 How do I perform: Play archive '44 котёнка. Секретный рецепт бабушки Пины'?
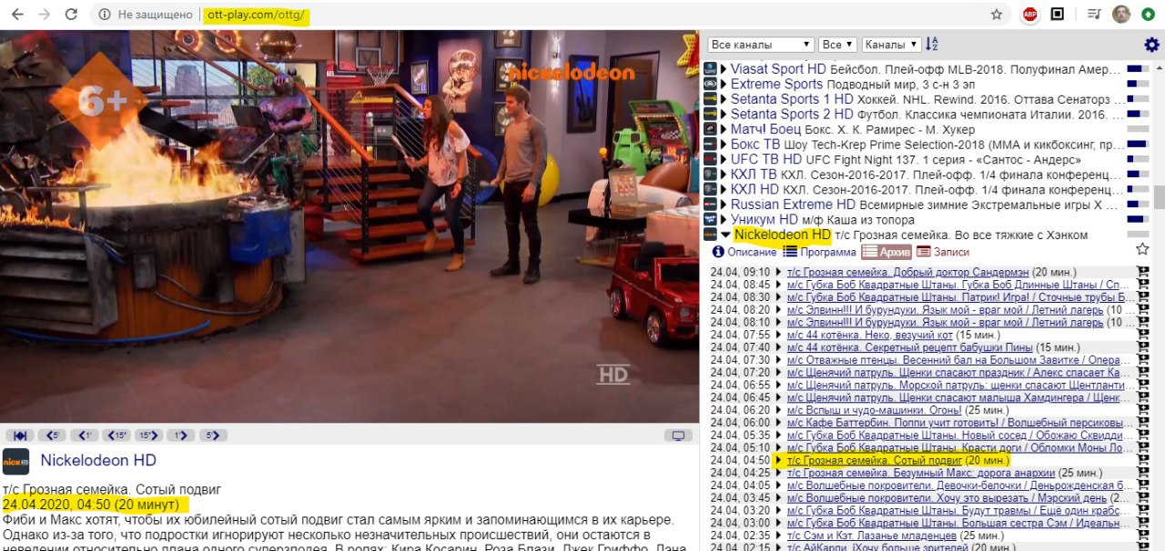909,347
